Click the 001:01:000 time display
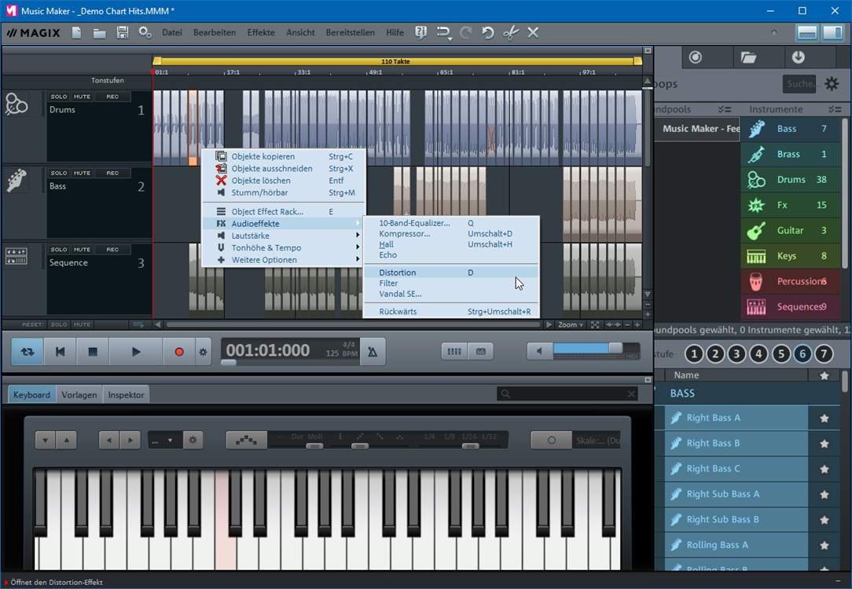 pos(268,351)
